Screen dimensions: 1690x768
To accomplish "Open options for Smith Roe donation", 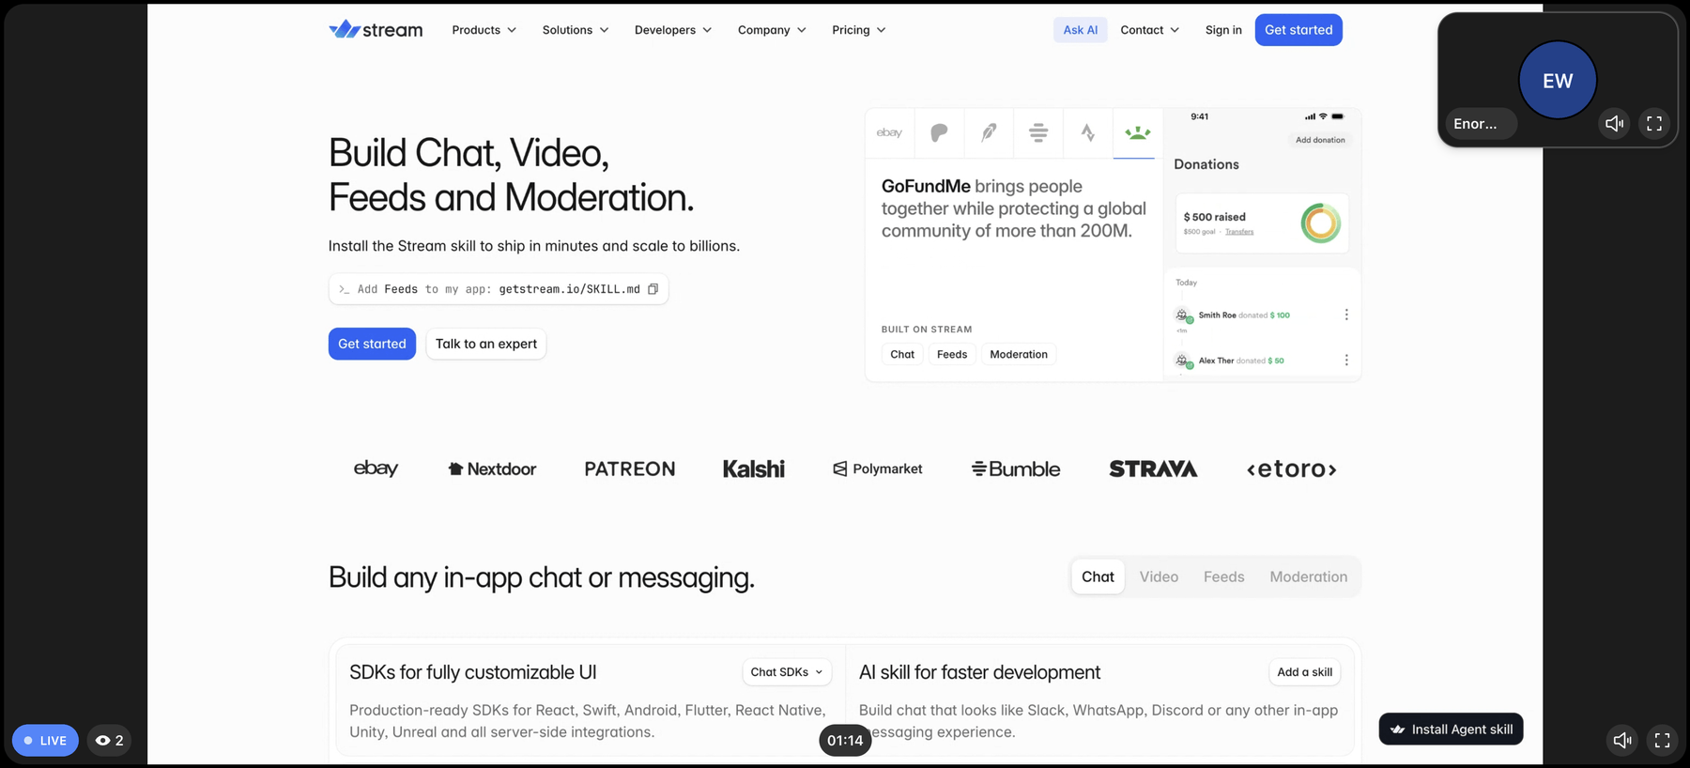I will click(x=1346, y=315).
